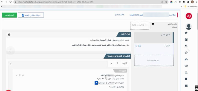Click the red portal logo

point(189,16)
